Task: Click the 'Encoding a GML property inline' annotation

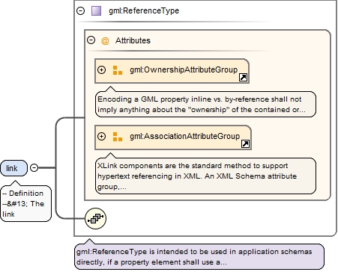Action: tap(205, 105)
